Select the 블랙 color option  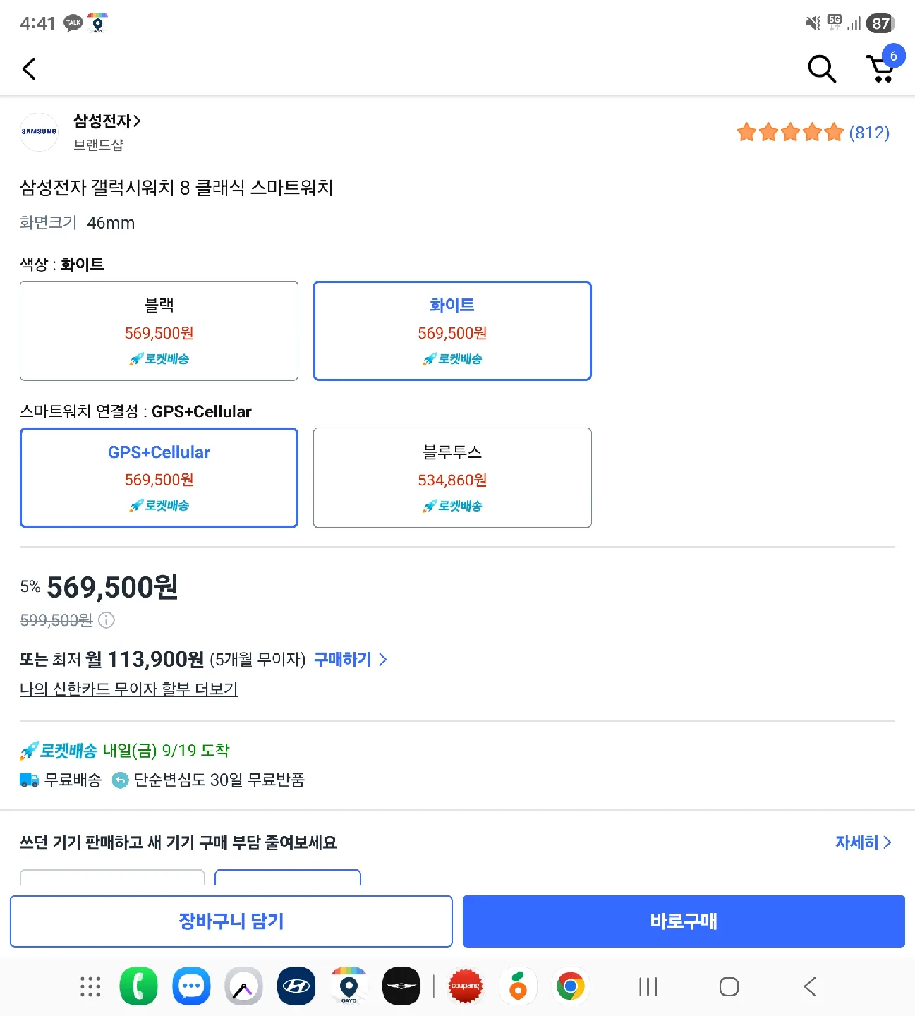(x=159, y=331)
